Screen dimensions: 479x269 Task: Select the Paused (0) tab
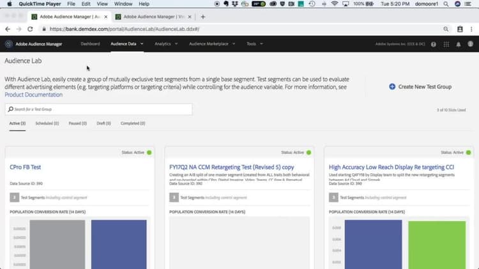(77, 123)
